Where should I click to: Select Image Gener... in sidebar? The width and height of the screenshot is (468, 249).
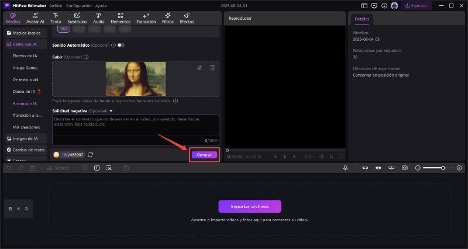click(26, 68)
